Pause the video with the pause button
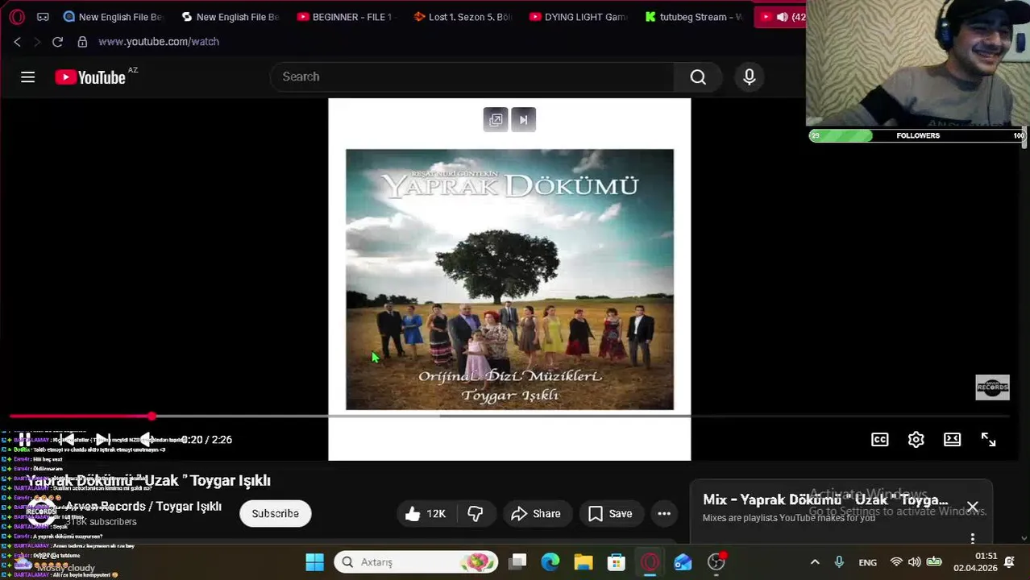This screenshot has width=1030, height=580. (25, 439)
